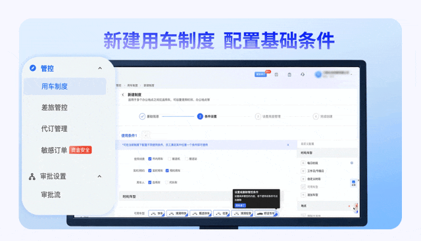Click the checked 可用车型 item icon
Screen dimensions: 421x241
pyautogui.click(x=303, y=187)
